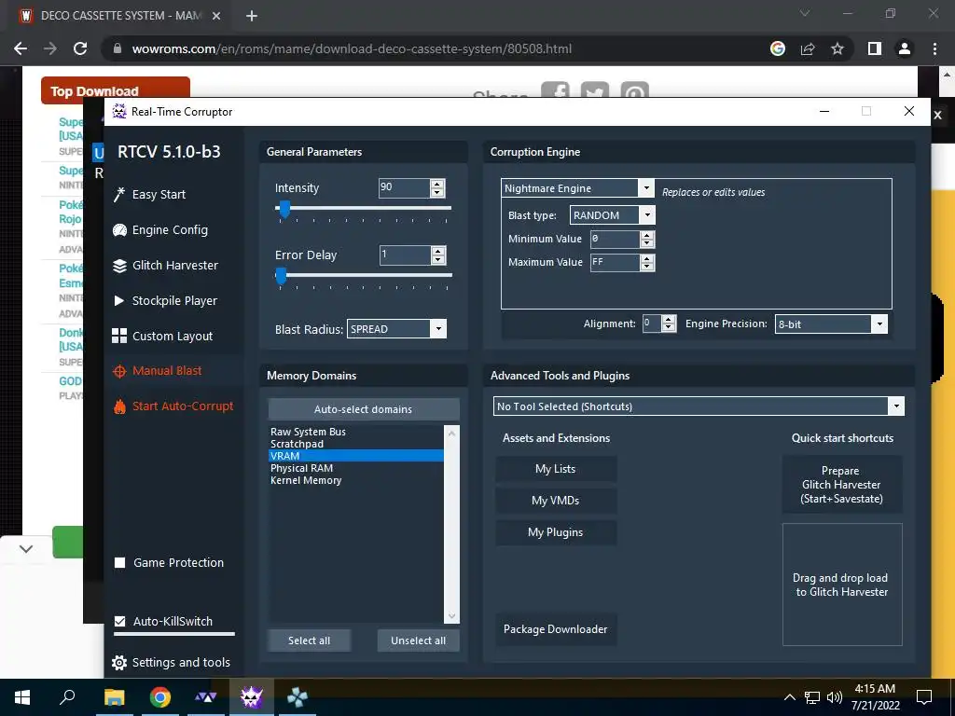Open Settings and tools gear icon
The image size is (955, 716).
(119, 663)
